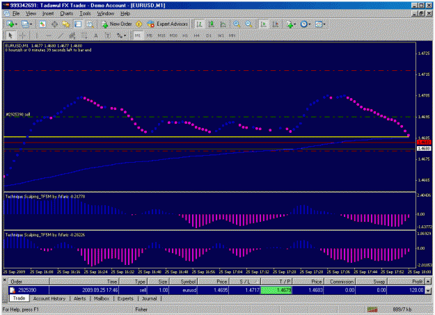This screenshot has height=315, width=435.
Task: Launch MetaEditor via yellow diamond icon
Action: (x=139, y=24)
